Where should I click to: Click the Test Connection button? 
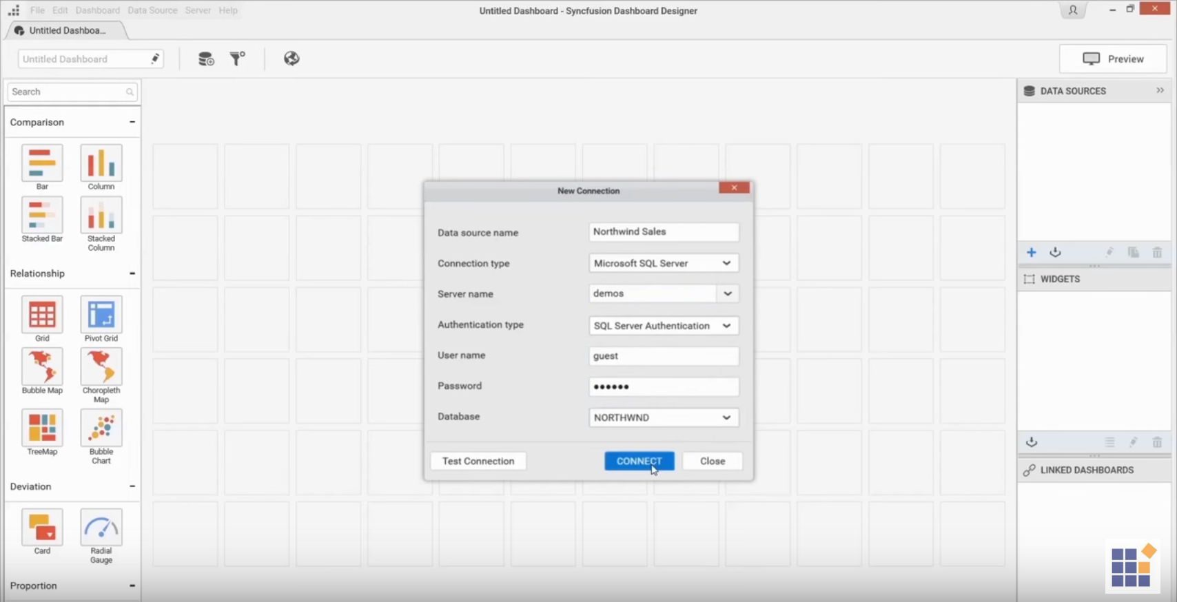click(x=478, y=461)
